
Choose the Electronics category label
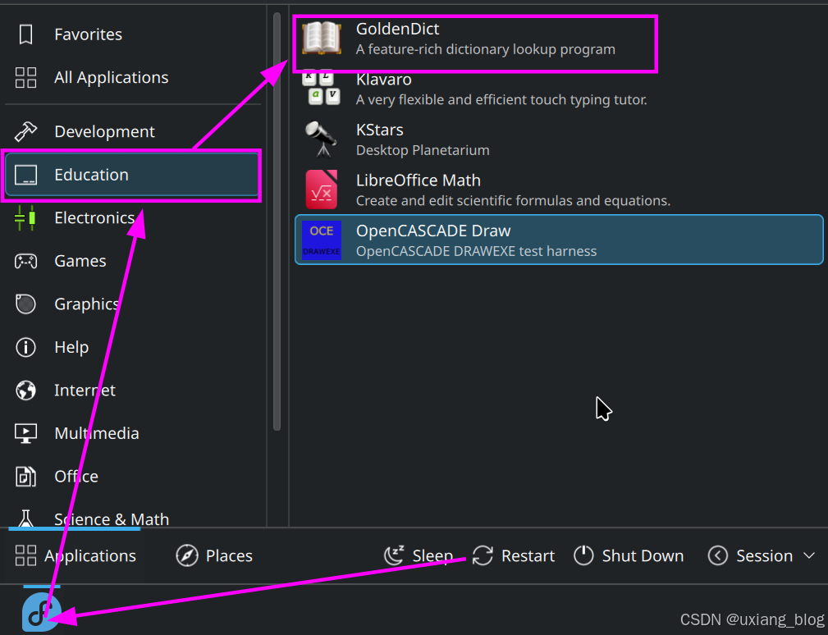tap(94, 218)
